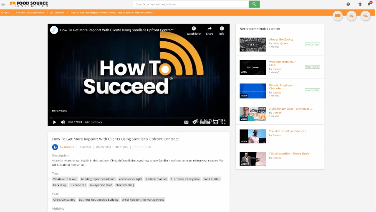This screenshot has width=376, height=212.
Task: Click the help question mark icon
Action: pyautogui.click(x=348, y=4)
